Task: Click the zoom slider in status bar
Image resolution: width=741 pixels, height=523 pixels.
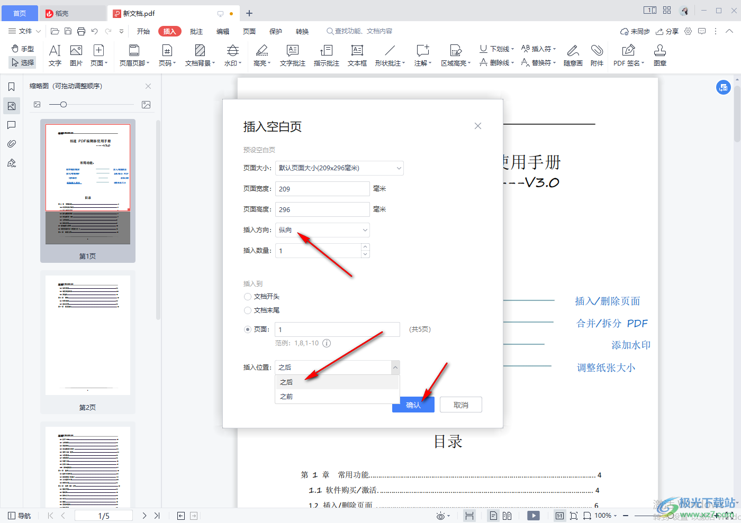Action: (x=671, y=516)
